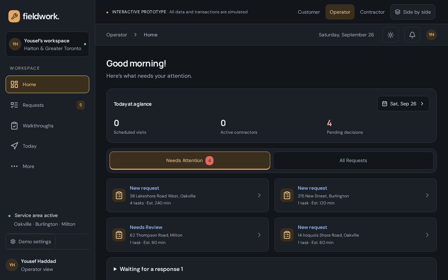Click Service area active status text
The image size is (448, 280).
pos(36,215)
